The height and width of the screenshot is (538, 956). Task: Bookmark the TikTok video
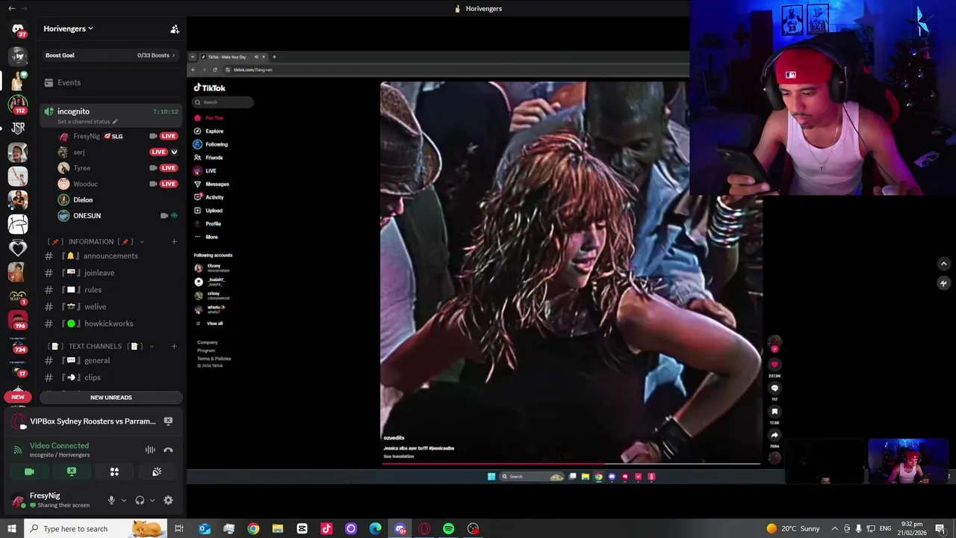775,412
